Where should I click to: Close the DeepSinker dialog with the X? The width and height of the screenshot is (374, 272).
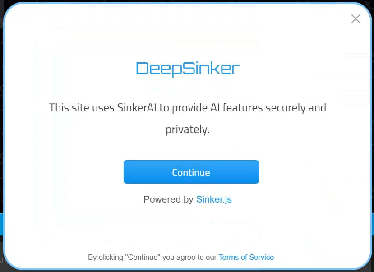[356, 18]
